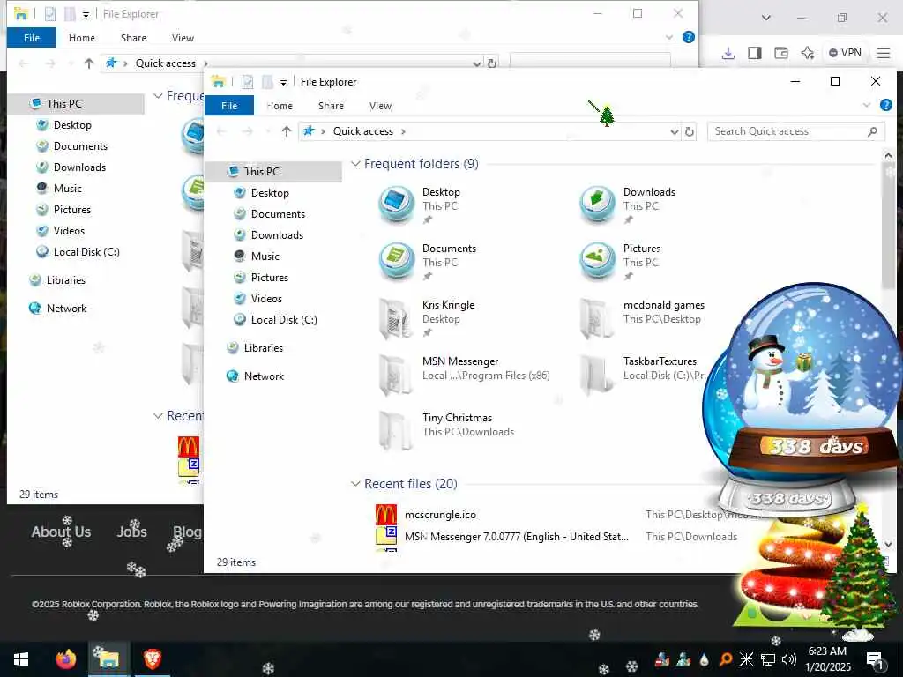Select This PC in front navigation pane
Screen dimensions: 903x677
[x=273, y=172]
